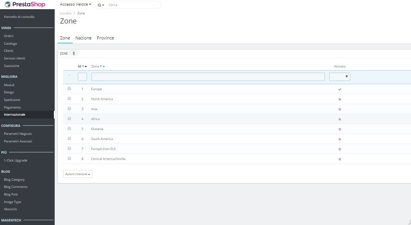Image resolution: width=411 pixels, height=225 pixels.
Task: Select the Europe row checkbox
Action: [69, 89]
